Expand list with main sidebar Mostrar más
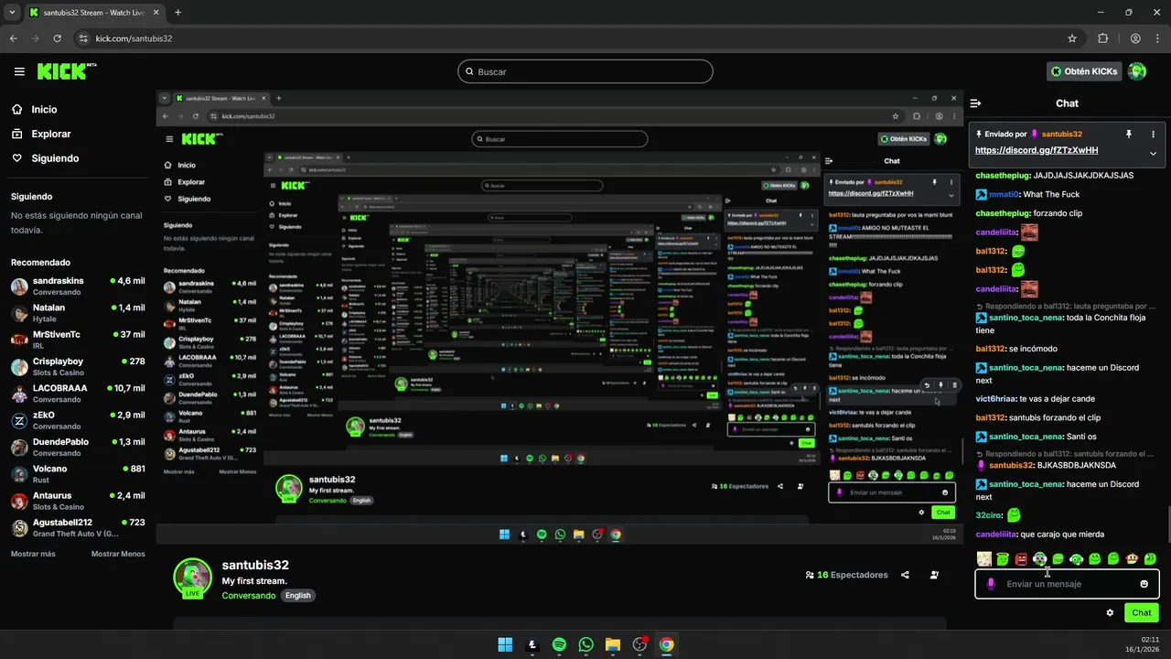Image resolution: width=1171 pixels, height=659 pixels. point(33,554)
